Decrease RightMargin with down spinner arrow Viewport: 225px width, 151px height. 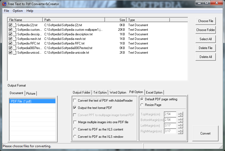click(x=181, y=133)
